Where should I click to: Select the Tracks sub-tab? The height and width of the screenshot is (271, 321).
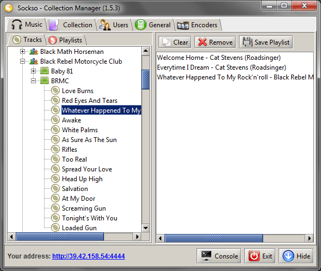(27, 40)
